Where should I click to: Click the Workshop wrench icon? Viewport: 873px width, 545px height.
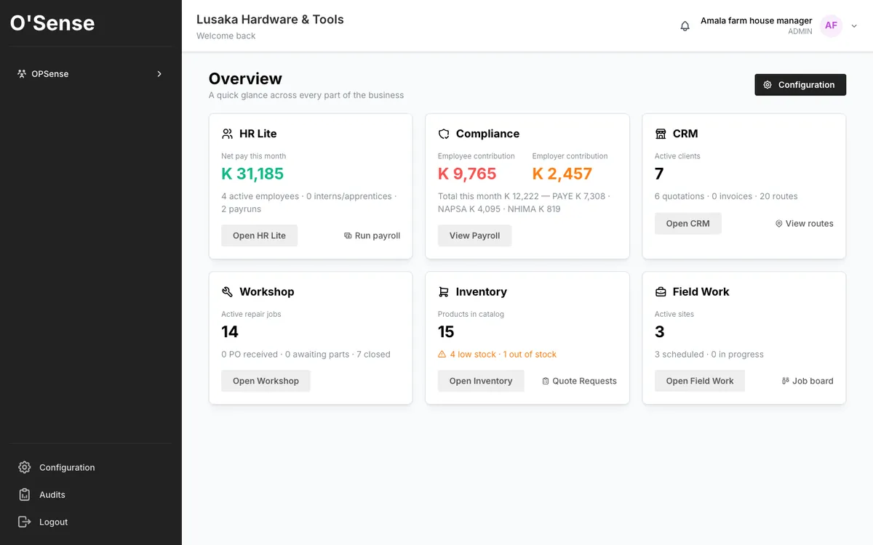pyautogui.click(x=227, y=291)
